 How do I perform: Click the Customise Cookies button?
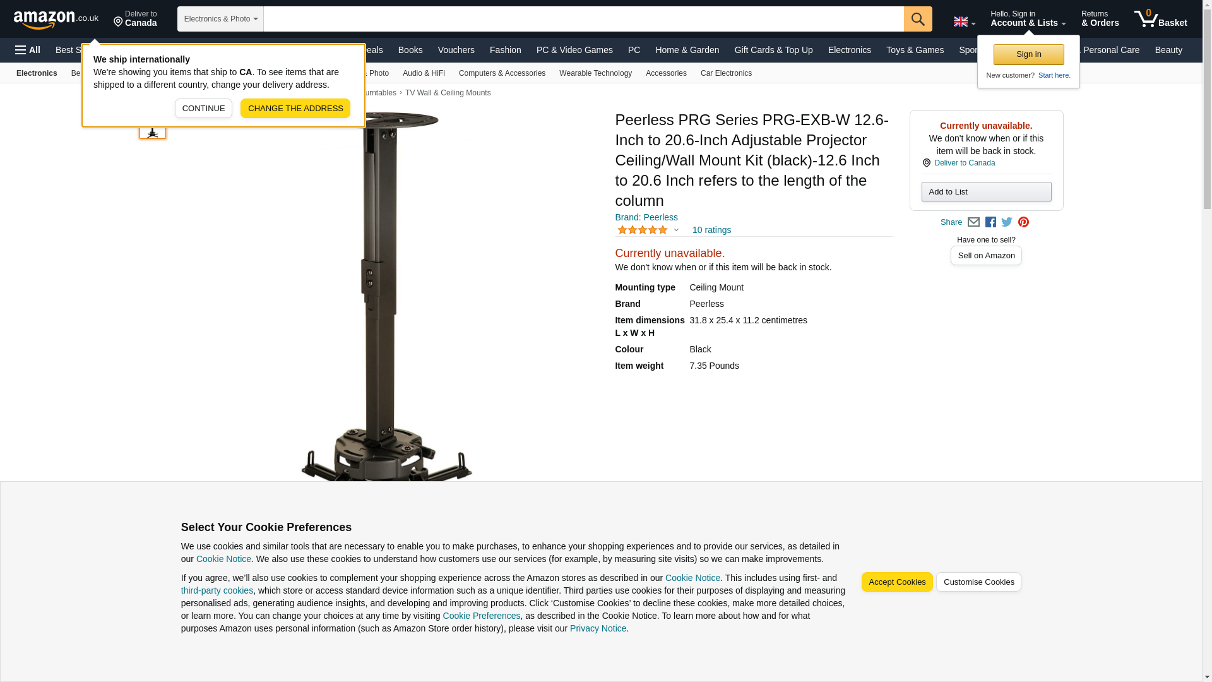[x=978, y=582]
